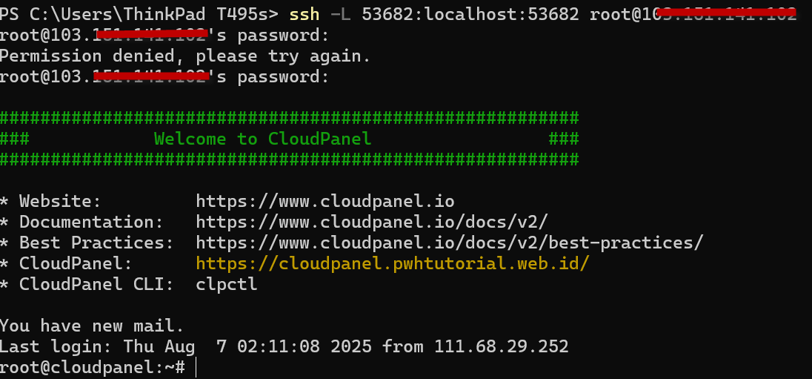Click the clpctl CLI command text

(227, 284)
